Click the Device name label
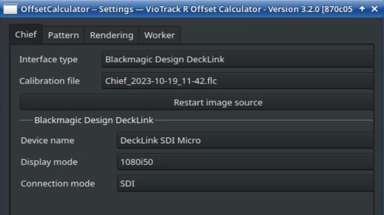The height and width of the screenshot is (215, 384). coord(47,140)
